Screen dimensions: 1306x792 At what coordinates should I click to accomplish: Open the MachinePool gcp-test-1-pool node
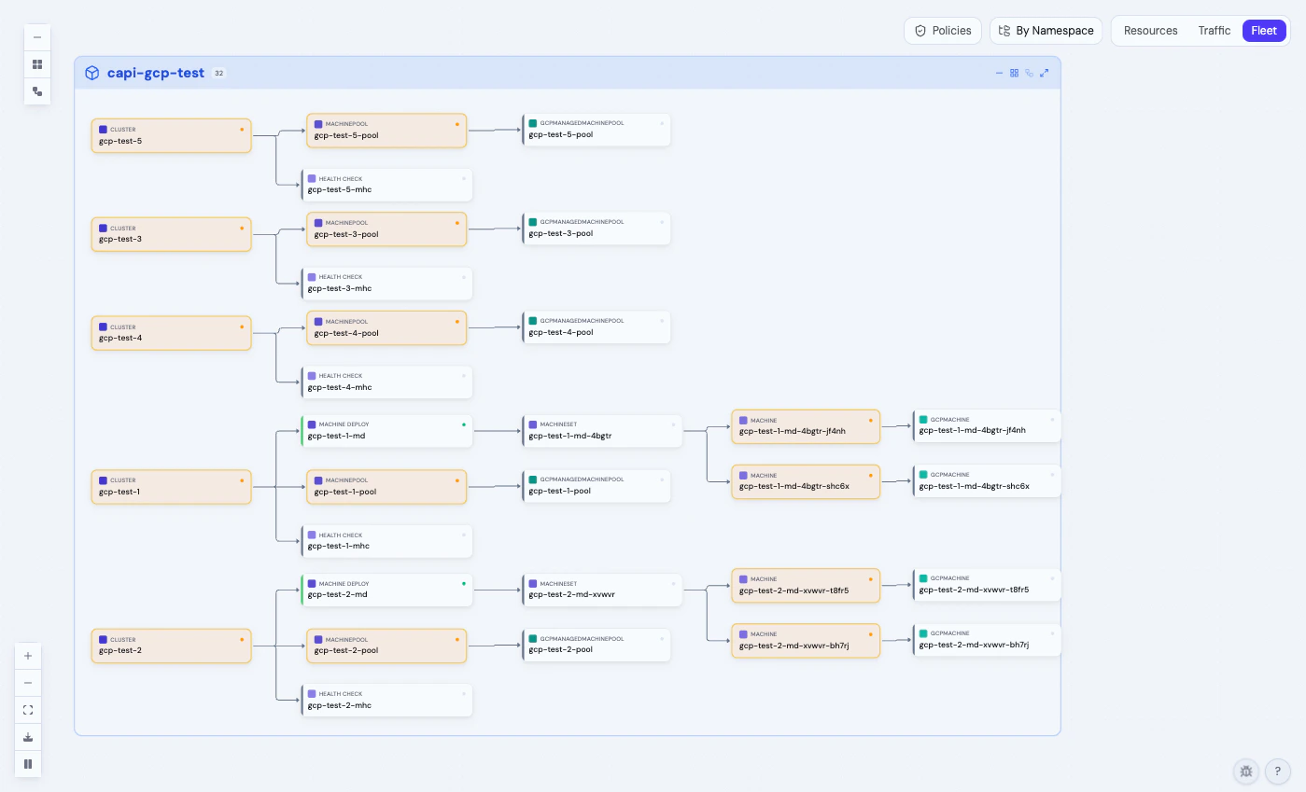[x=386, y=487]
